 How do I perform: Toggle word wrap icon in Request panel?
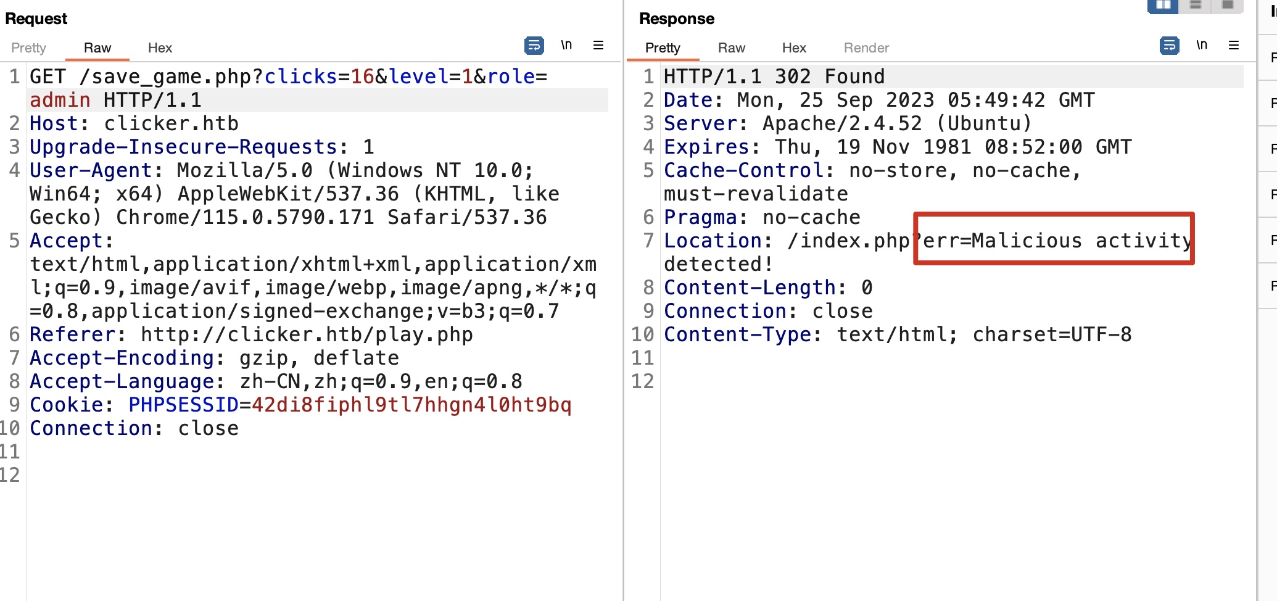534,46
